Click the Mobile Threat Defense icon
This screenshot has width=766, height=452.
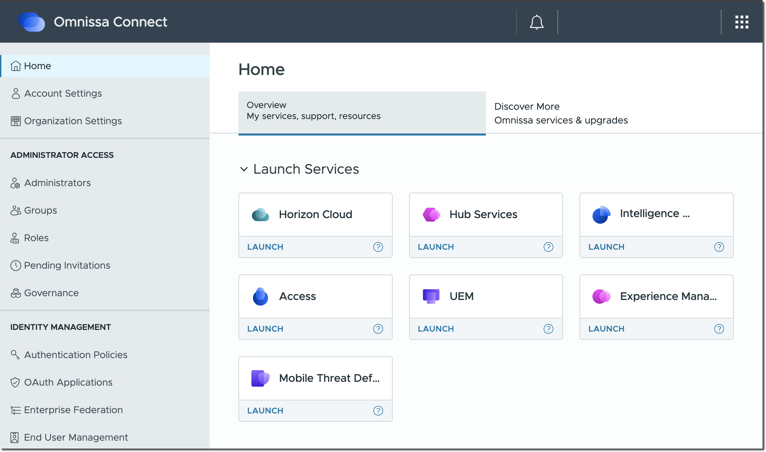pyautogui.click(x=260, y=378)
